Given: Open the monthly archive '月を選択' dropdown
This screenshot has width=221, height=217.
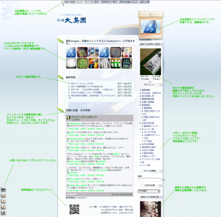Looking at the screenshot, I should click(x=149, y=191).
